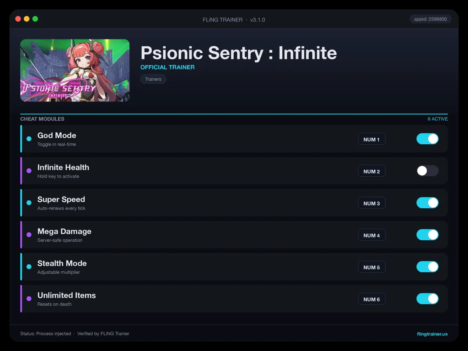Click the purple dot next to Unlimited Items
This screenshot has width=468, height=351.
coord(29,299)
